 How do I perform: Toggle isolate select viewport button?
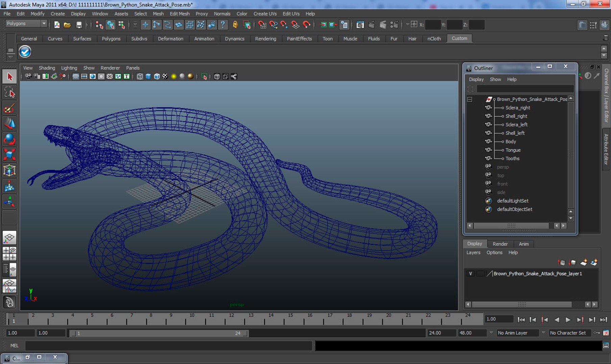tap(204, 77)
